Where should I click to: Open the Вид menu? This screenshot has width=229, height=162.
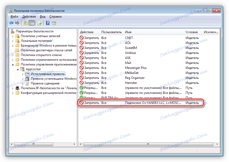tap(42, 16)
